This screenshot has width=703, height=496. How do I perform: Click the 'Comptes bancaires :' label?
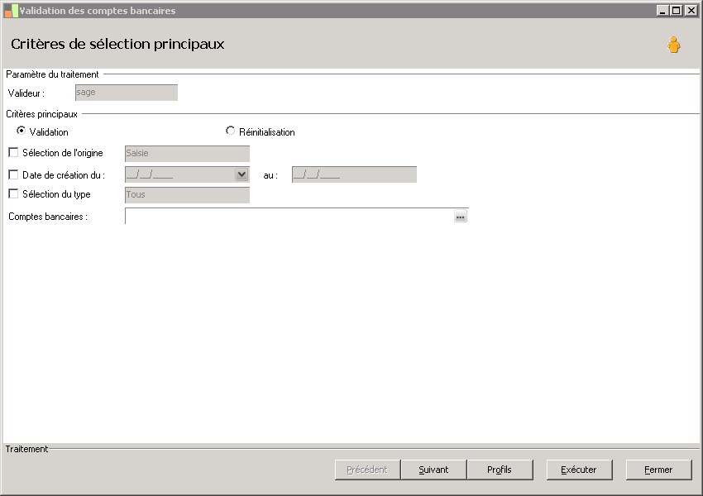pyautogui.click(x=48, y=217)
